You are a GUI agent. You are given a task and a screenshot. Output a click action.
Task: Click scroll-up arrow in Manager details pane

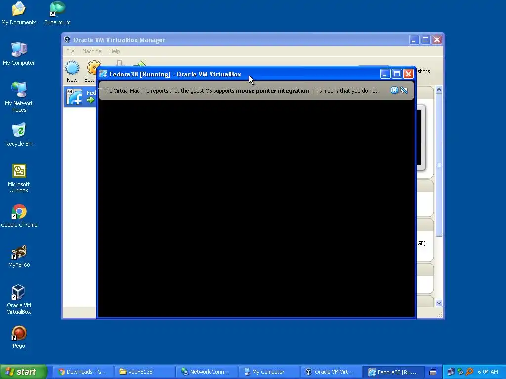click(x=439, y=90)
